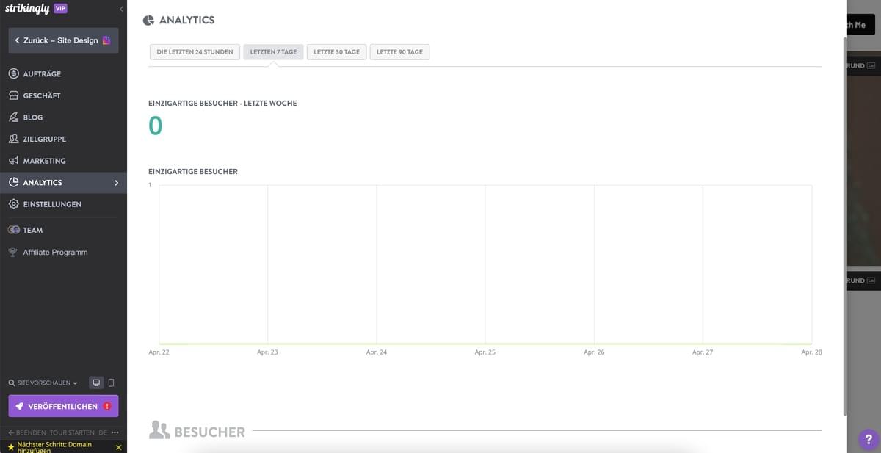Select the Die letzten 24 Stunden tab
Viewport: 881px width, 453px height.
click(194, 51)
